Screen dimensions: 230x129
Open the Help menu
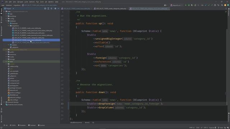point(57,2)
